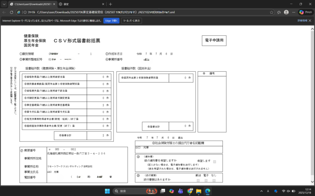Check the なし attachment checkbox
The width and height of the screenshot is (315, 196).
tap(214, 180)
